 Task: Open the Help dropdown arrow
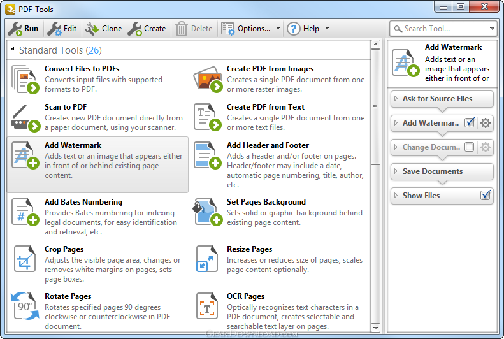(x=328, y=29)
